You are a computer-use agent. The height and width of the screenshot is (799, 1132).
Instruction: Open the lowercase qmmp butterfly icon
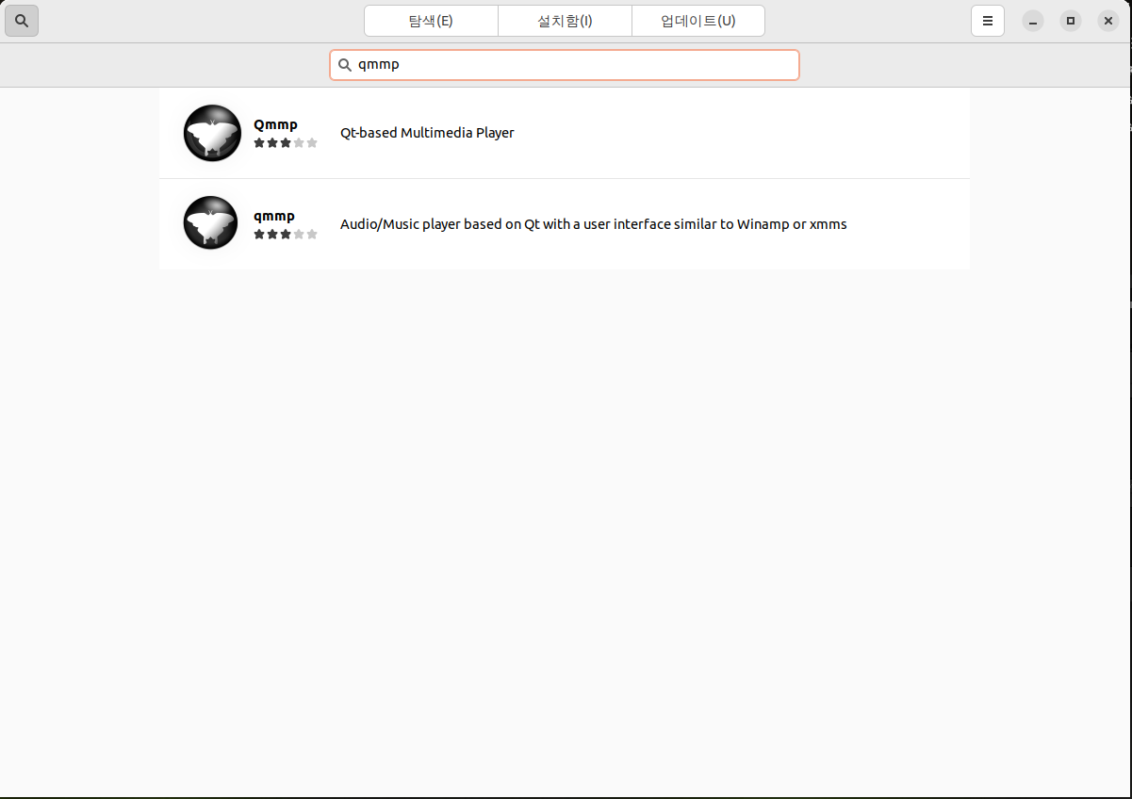211,223
